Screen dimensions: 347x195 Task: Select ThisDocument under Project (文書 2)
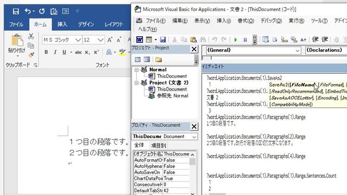pyautogui.click(x=172, y=89)
